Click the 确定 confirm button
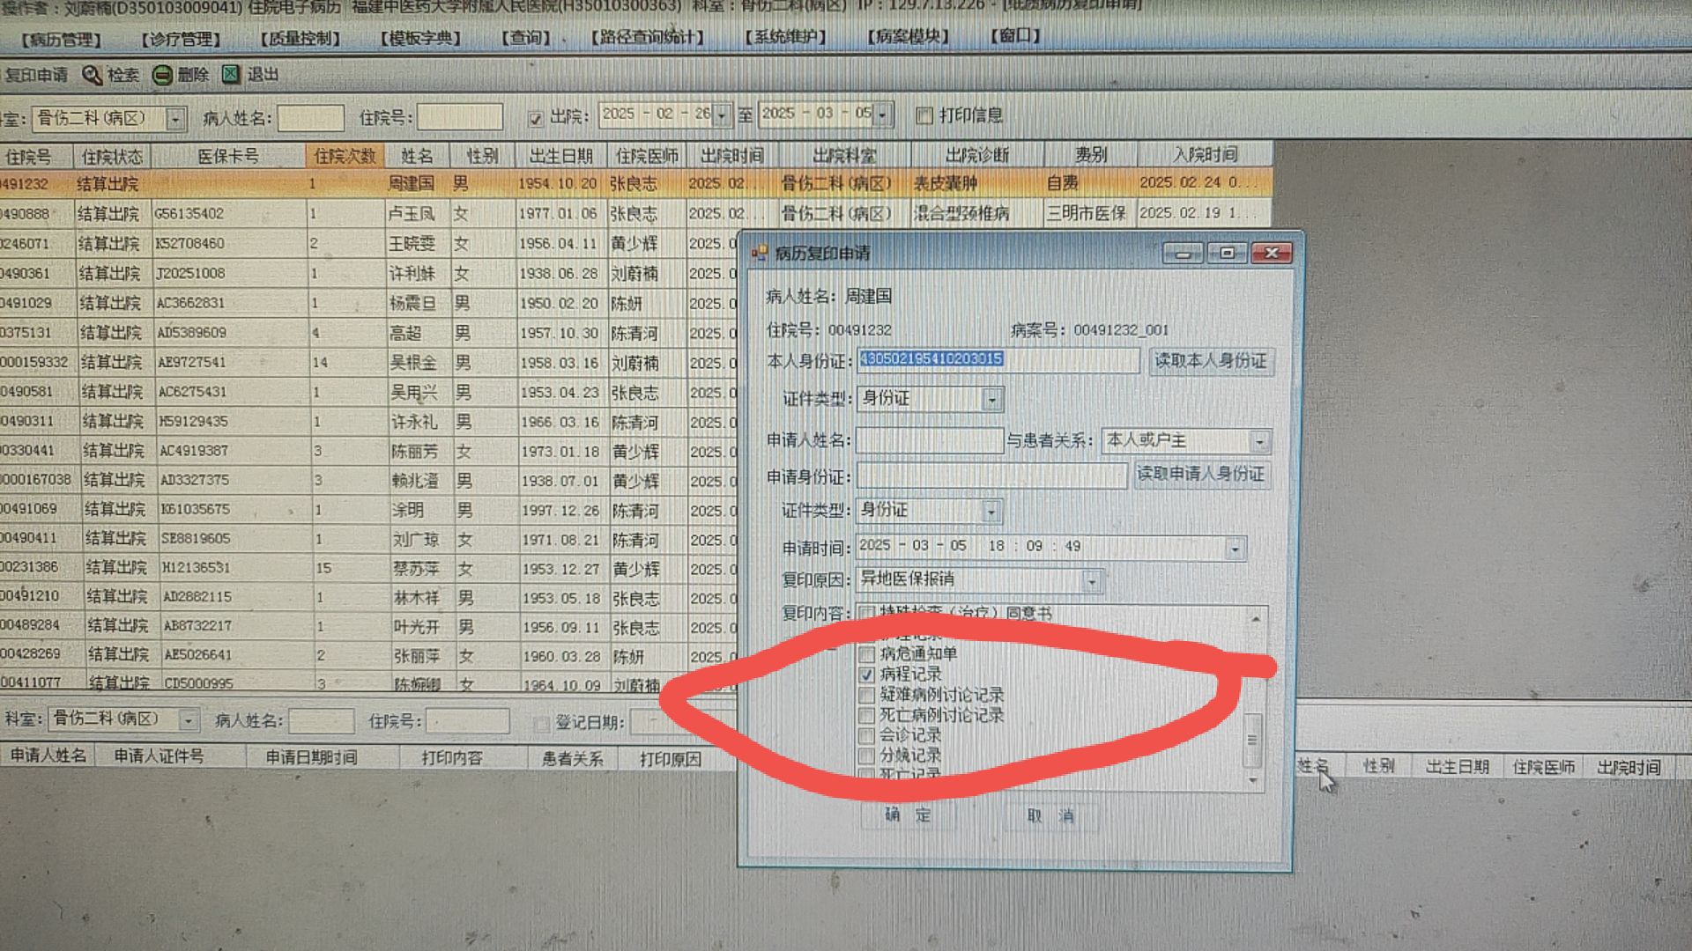Image resolution: width=1692 pixels, height=951 pixels. coord(908,815)
